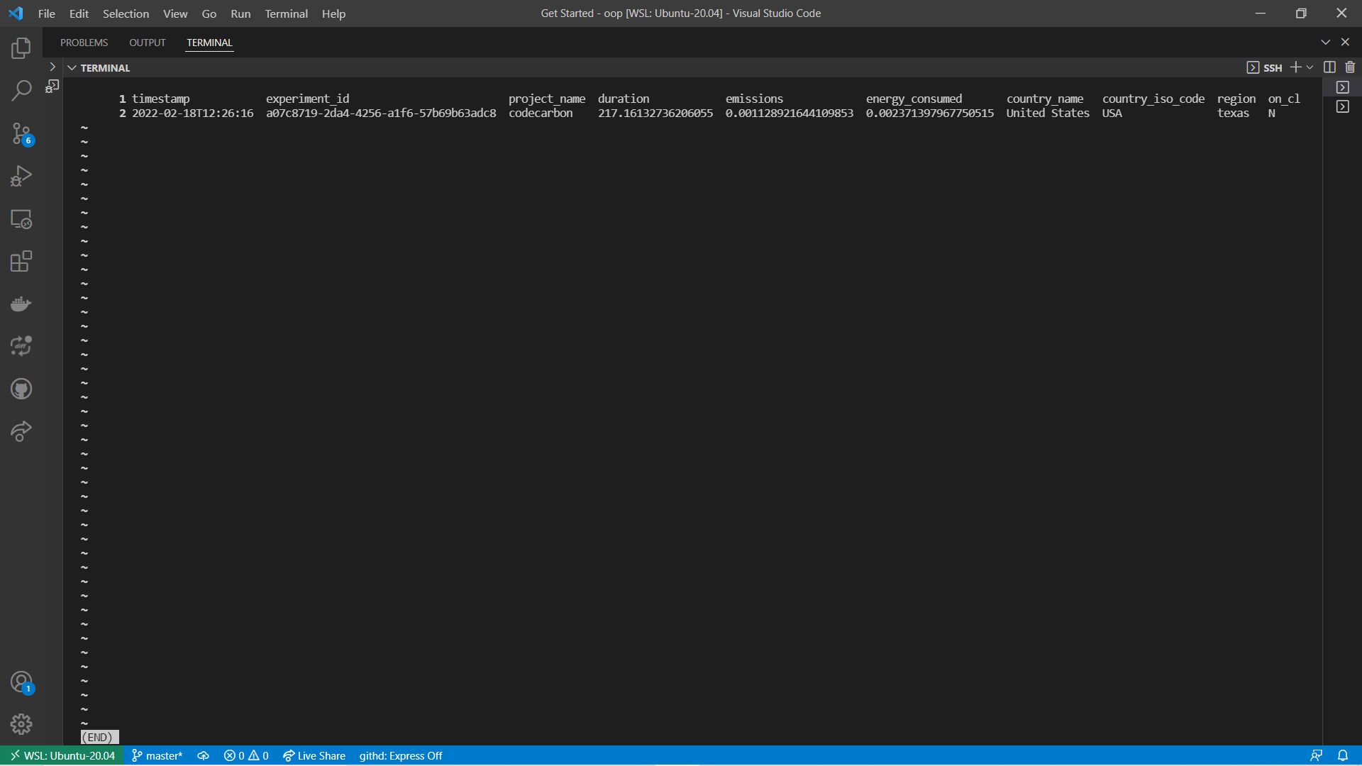The image size is (1362, 766).
Task: Open the Remote Explorer panel
Action: (21, 219)
